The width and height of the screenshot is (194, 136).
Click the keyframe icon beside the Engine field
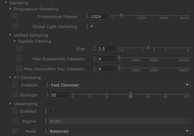tap(46, 121)
